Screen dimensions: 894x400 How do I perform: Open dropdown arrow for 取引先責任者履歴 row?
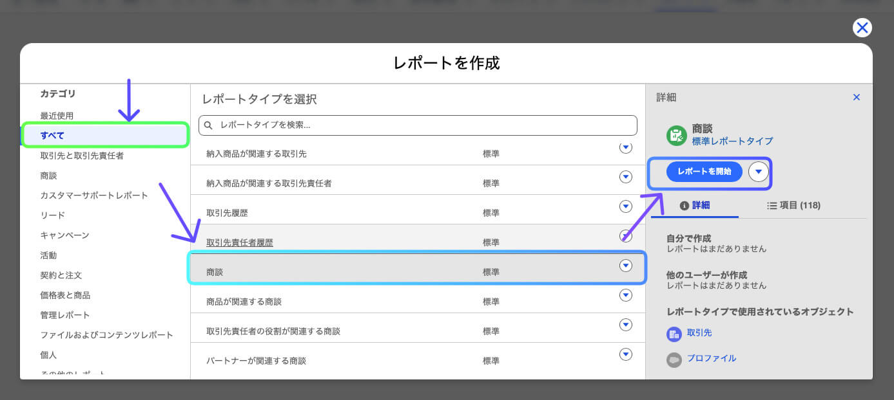click(625, 236)
